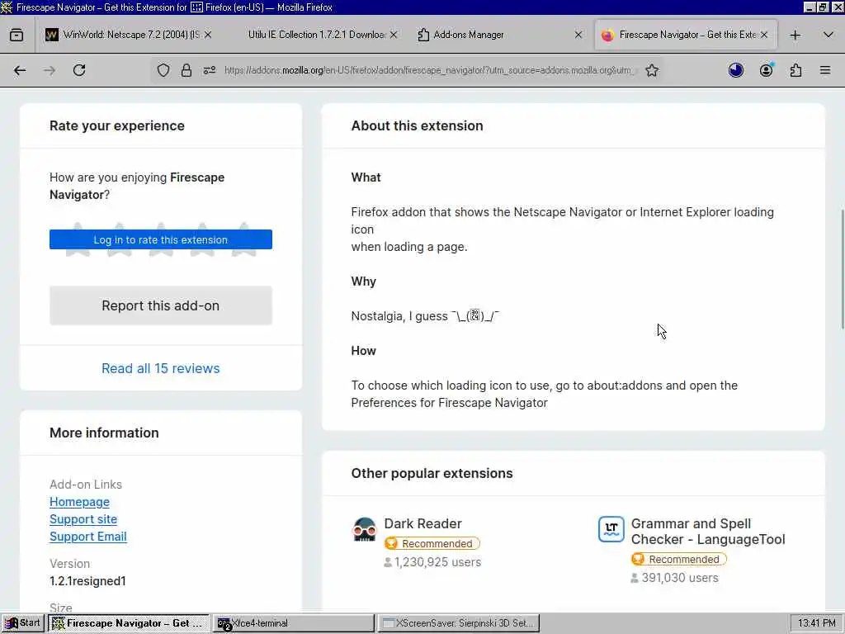Click the "391,030 users" text
Screen dimensions: 845x634
680,578
